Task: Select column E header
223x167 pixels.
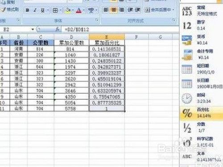Action: click(x=107, y=37)
